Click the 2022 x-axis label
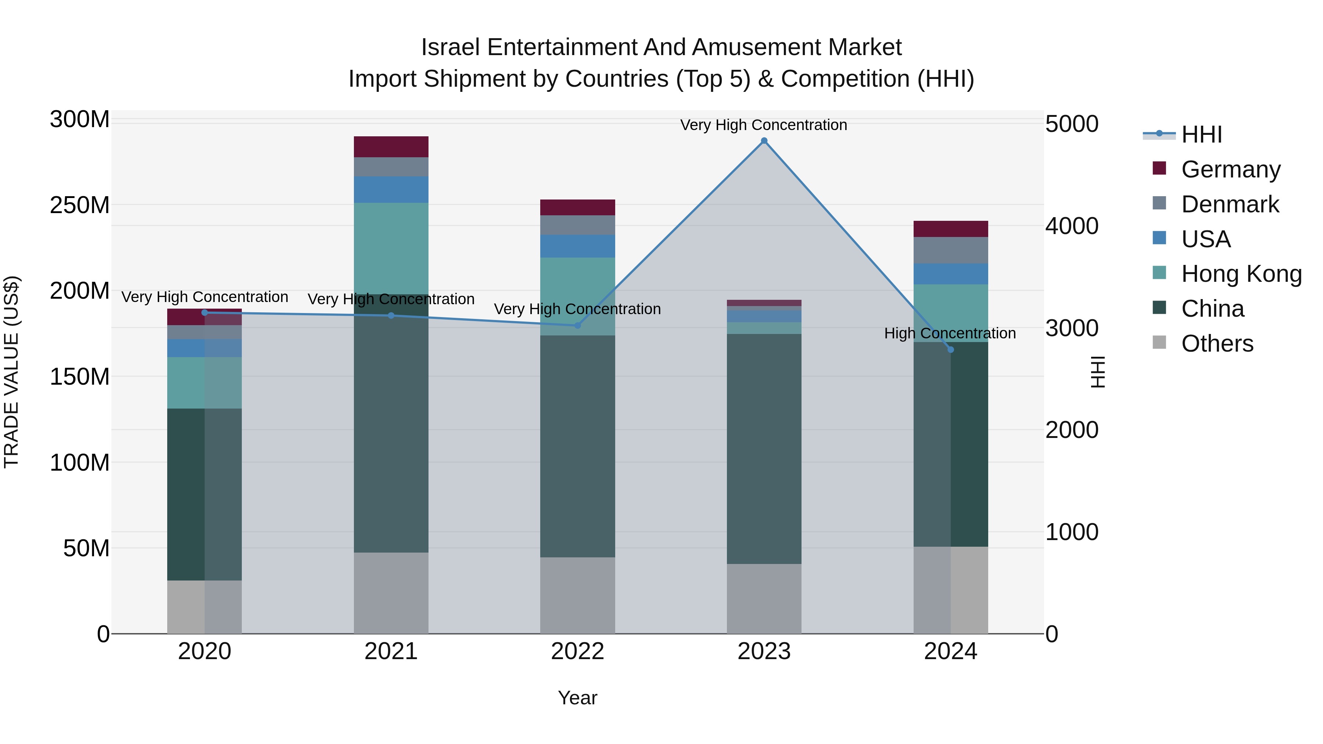The width and height of the screenshot is (1323, 744). (577, 651)
